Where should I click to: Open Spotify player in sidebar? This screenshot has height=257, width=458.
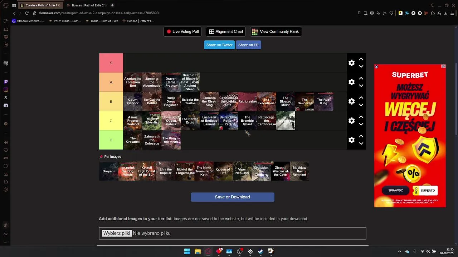(x=6, y=124)
